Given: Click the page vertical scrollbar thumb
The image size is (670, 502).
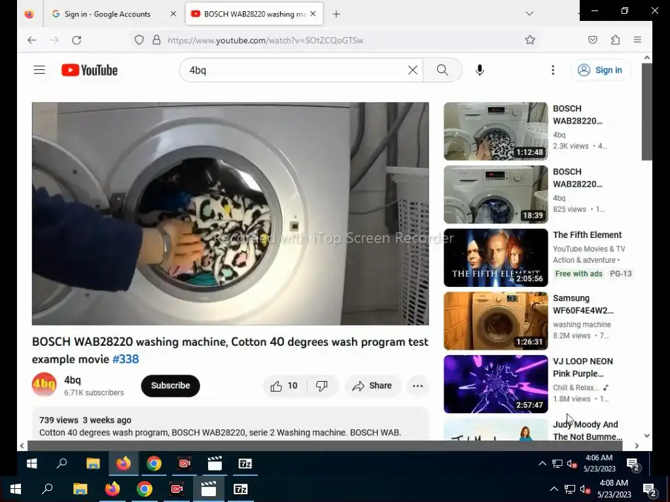Looking at the screenshot, I should tap(647, 112).
